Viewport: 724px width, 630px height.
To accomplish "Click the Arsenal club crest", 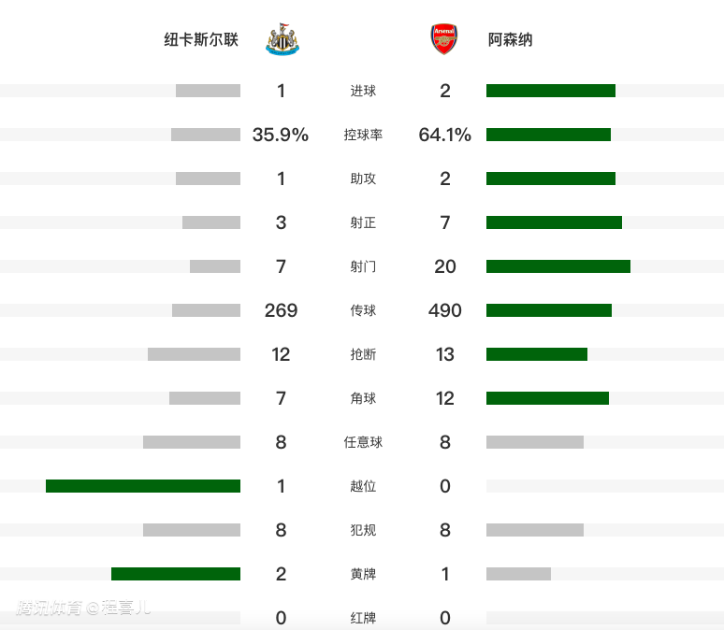I will tap(444, 40).
